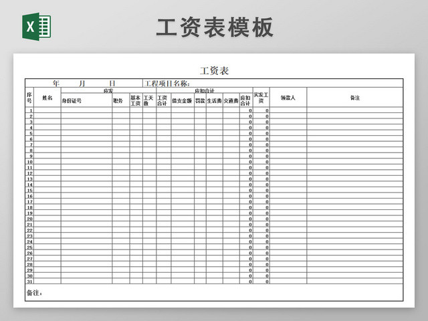
Task: Select row number 14
Action: [x=29, y=185]
